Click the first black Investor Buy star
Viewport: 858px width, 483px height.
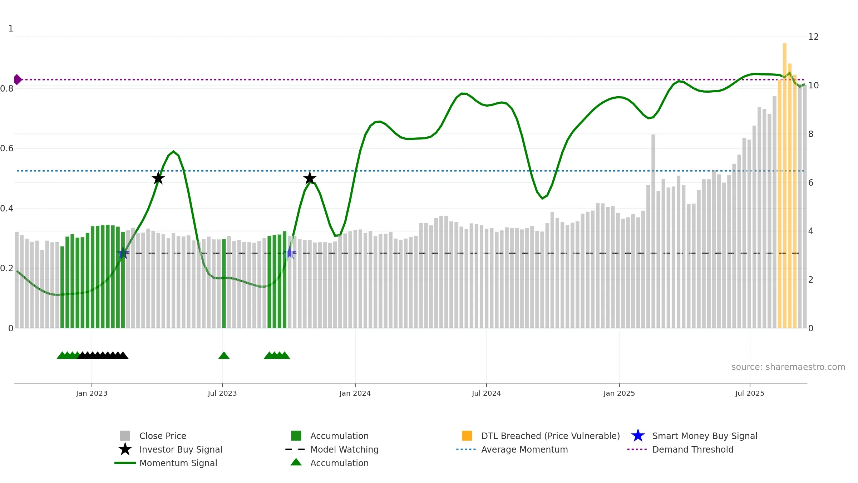158,178
